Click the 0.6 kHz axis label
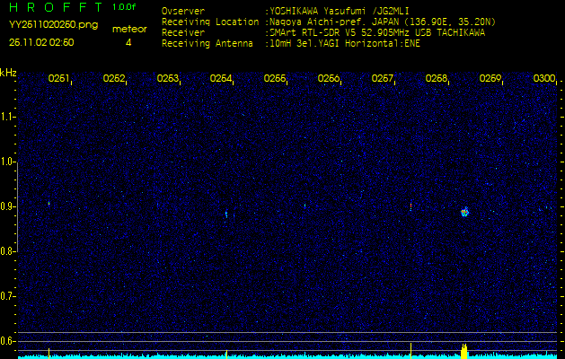The width and height of the screenshot is (565, 359). 7,341
